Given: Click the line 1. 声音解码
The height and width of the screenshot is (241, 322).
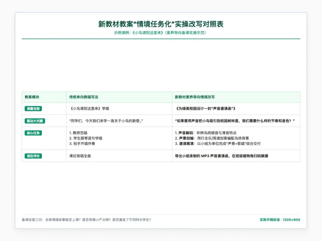Looking at the screenshot, I should pyautogui.click(x=205, y=133).
